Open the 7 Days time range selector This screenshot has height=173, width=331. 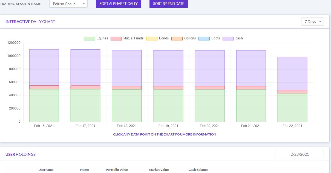coord(312,21)
